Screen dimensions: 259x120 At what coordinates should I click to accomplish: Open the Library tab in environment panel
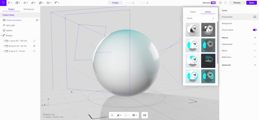pyautogui.click(x=208, y=12)
